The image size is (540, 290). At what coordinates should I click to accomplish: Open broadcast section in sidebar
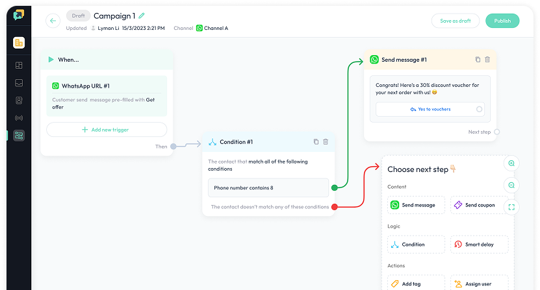coord(19,117)
